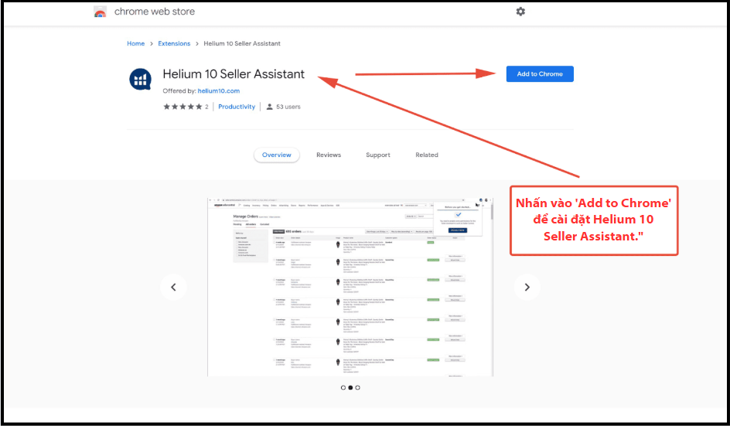Click the Manage Orders screenshot preview
Screen dimensions: 730x426
(x=350, y=287)
